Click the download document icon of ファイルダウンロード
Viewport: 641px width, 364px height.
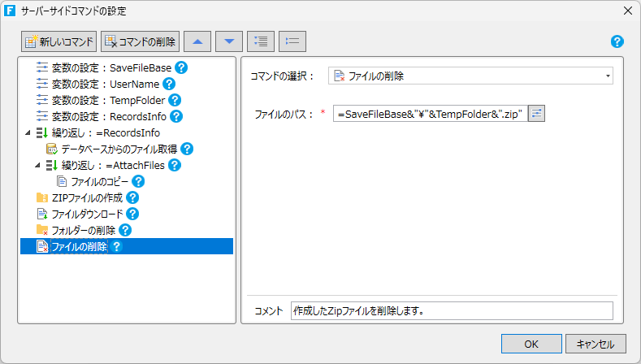tap(42, 214)
